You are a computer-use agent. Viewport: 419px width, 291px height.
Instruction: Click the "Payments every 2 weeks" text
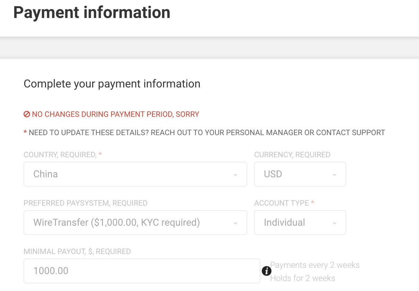click(315, 265)
